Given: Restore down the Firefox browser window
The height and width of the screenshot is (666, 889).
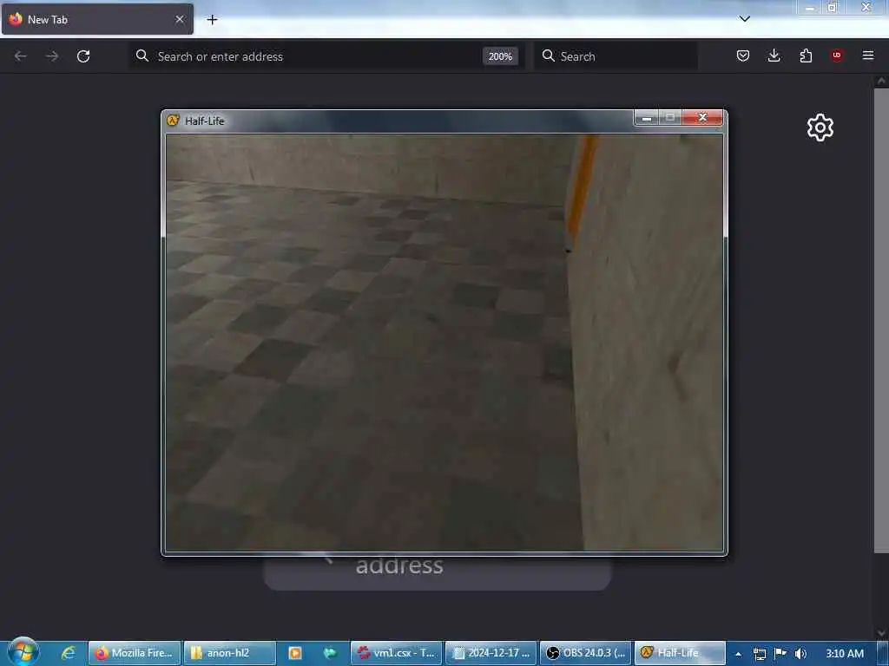Looking at the screenshot, I should tap(832, 7).
